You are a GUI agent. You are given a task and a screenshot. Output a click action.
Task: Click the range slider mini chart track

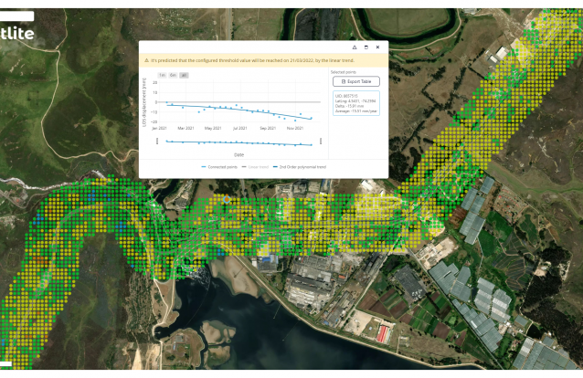click(238, 142)
